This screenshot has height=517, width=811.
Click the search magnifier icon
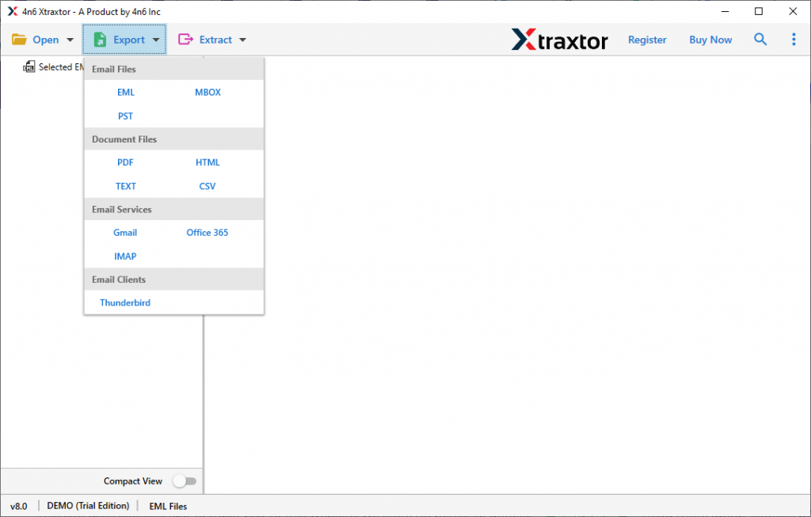click(760, 40)
